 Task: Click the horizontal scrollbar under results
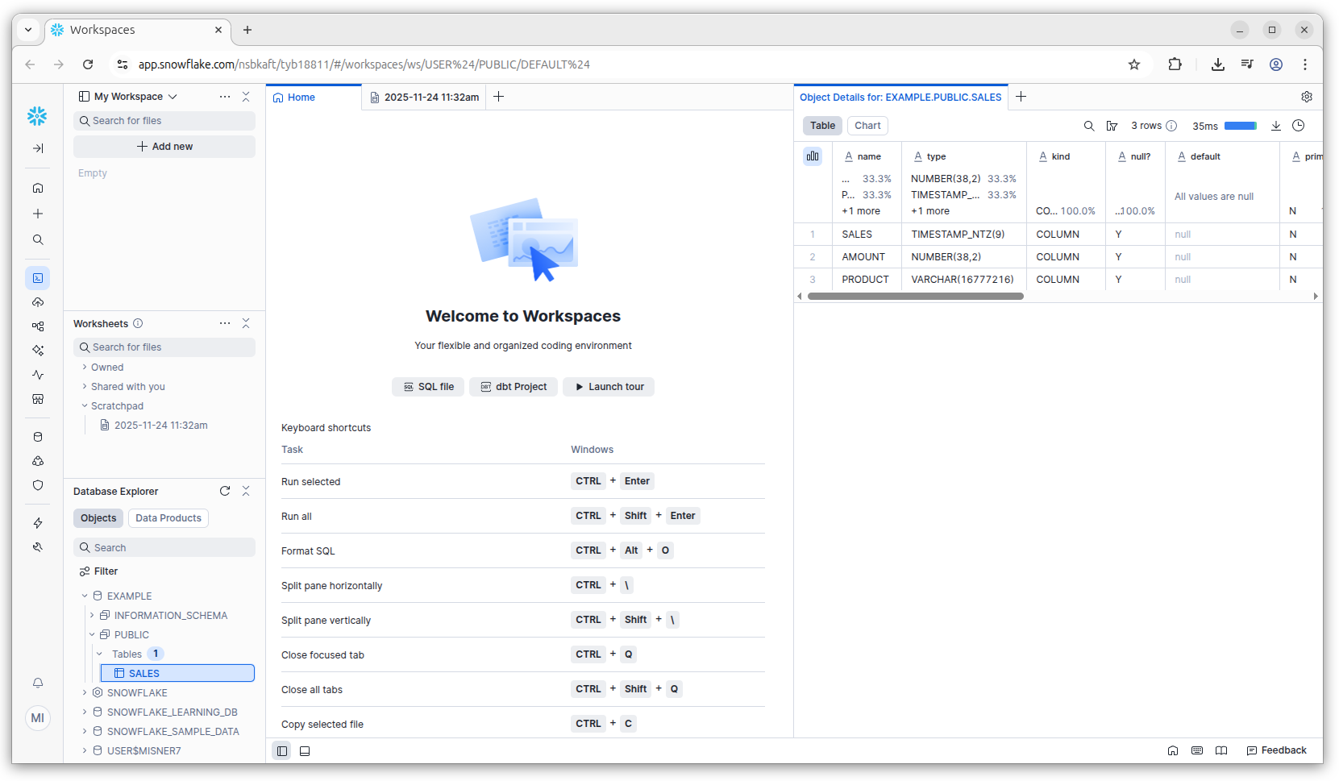[x=915, y=297]
